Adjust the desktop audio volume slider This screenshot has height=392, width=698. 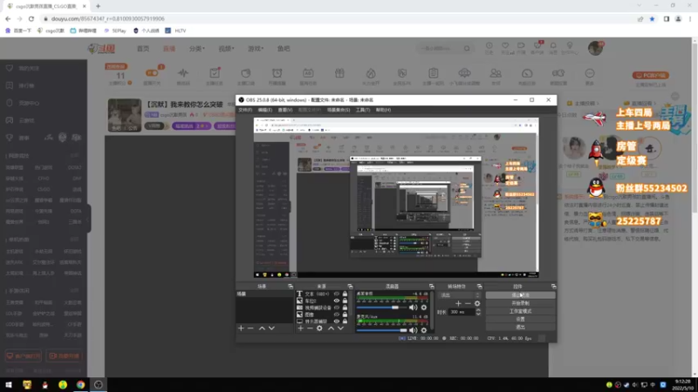click(381, 308)
